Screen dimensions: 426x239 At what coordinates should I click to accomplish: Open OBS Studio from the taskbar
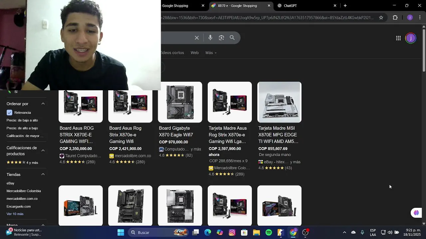pyautogui.click(x=305, y=232)
